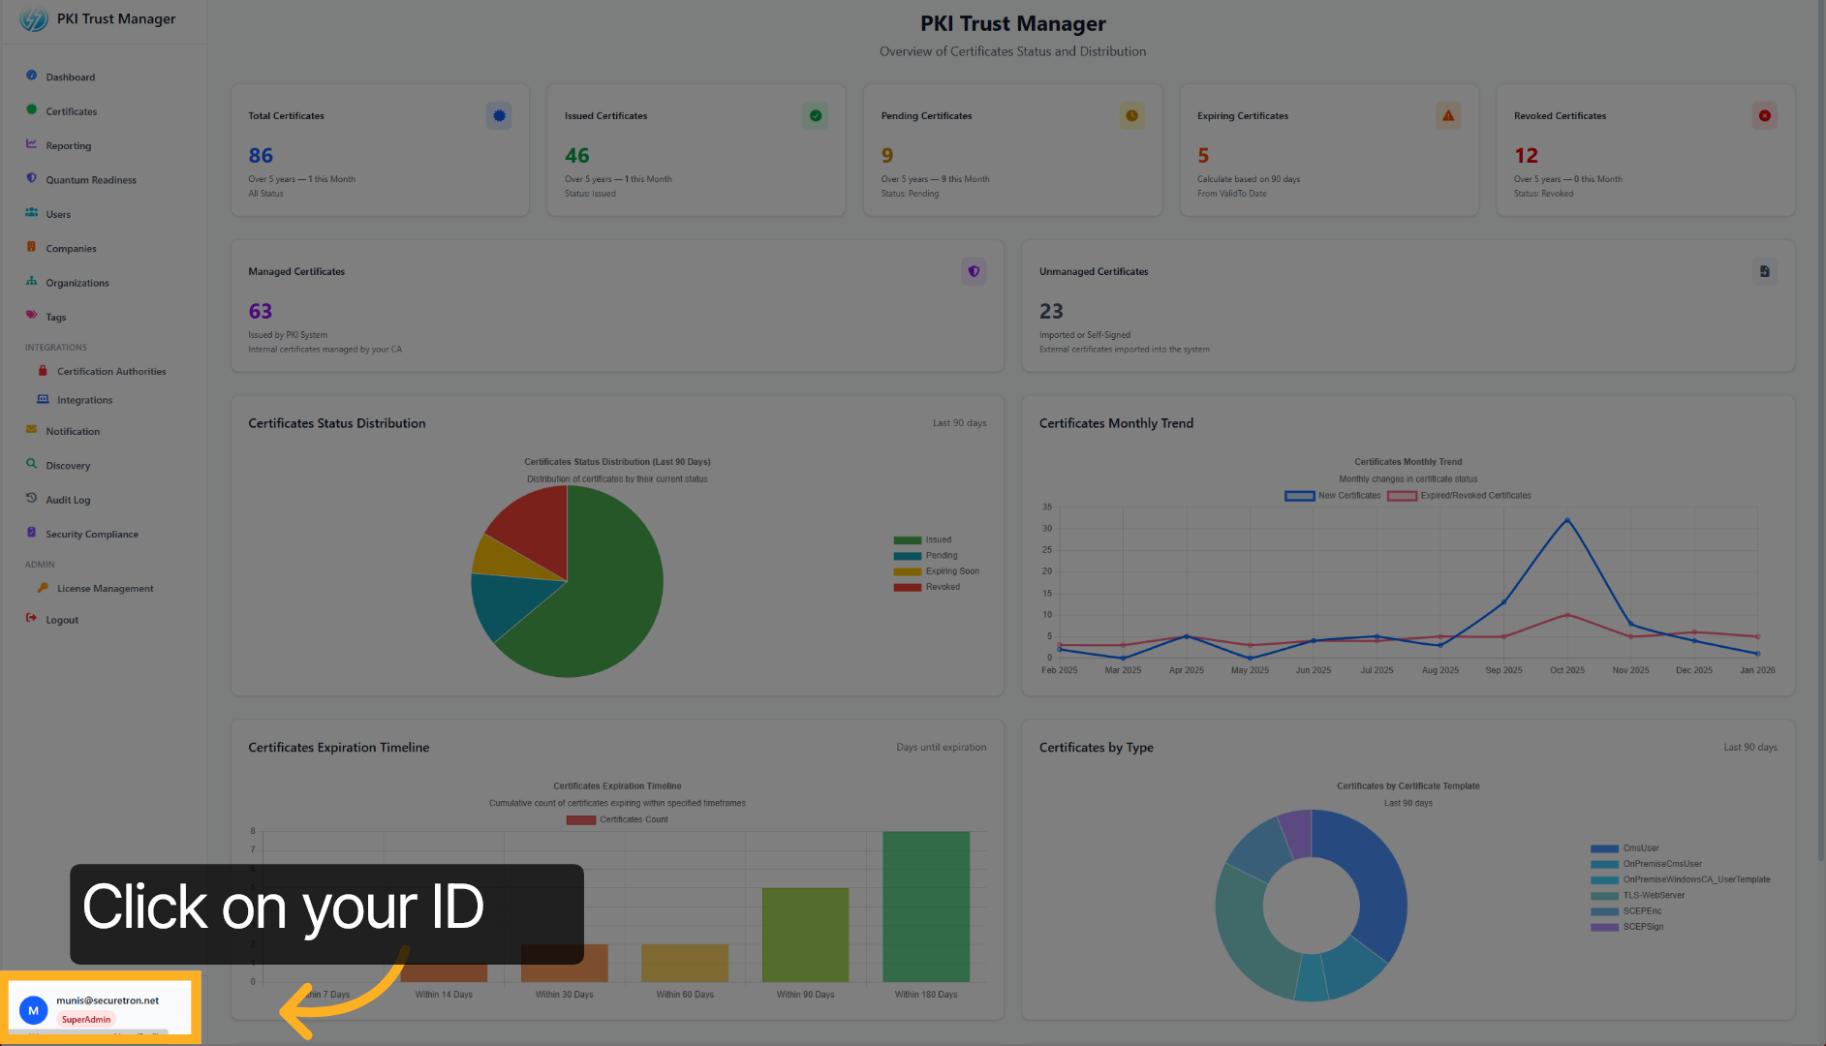Click the CmsUser color swatch in legend
The height and width of the screenshot is (1046, 1826).
coord(1604,848)
